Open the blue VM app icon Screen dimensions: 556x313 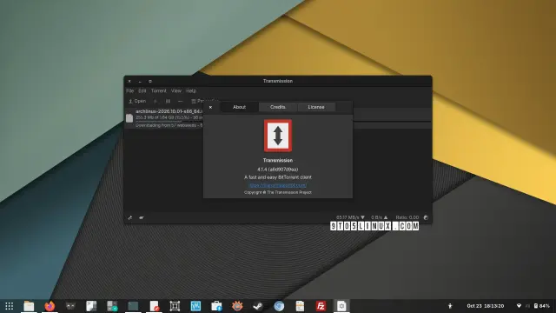click(x=195, y=306)
